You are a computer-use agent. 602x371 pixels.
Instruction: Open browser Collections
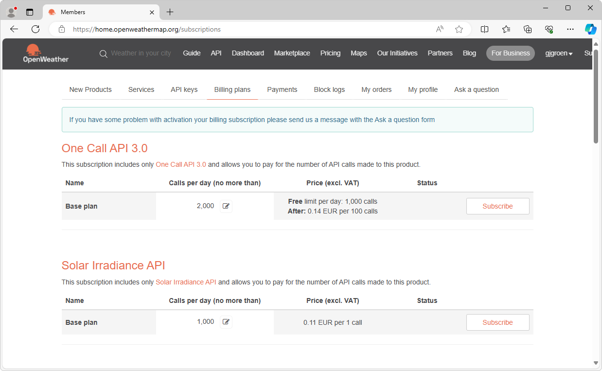click(528, 29)
